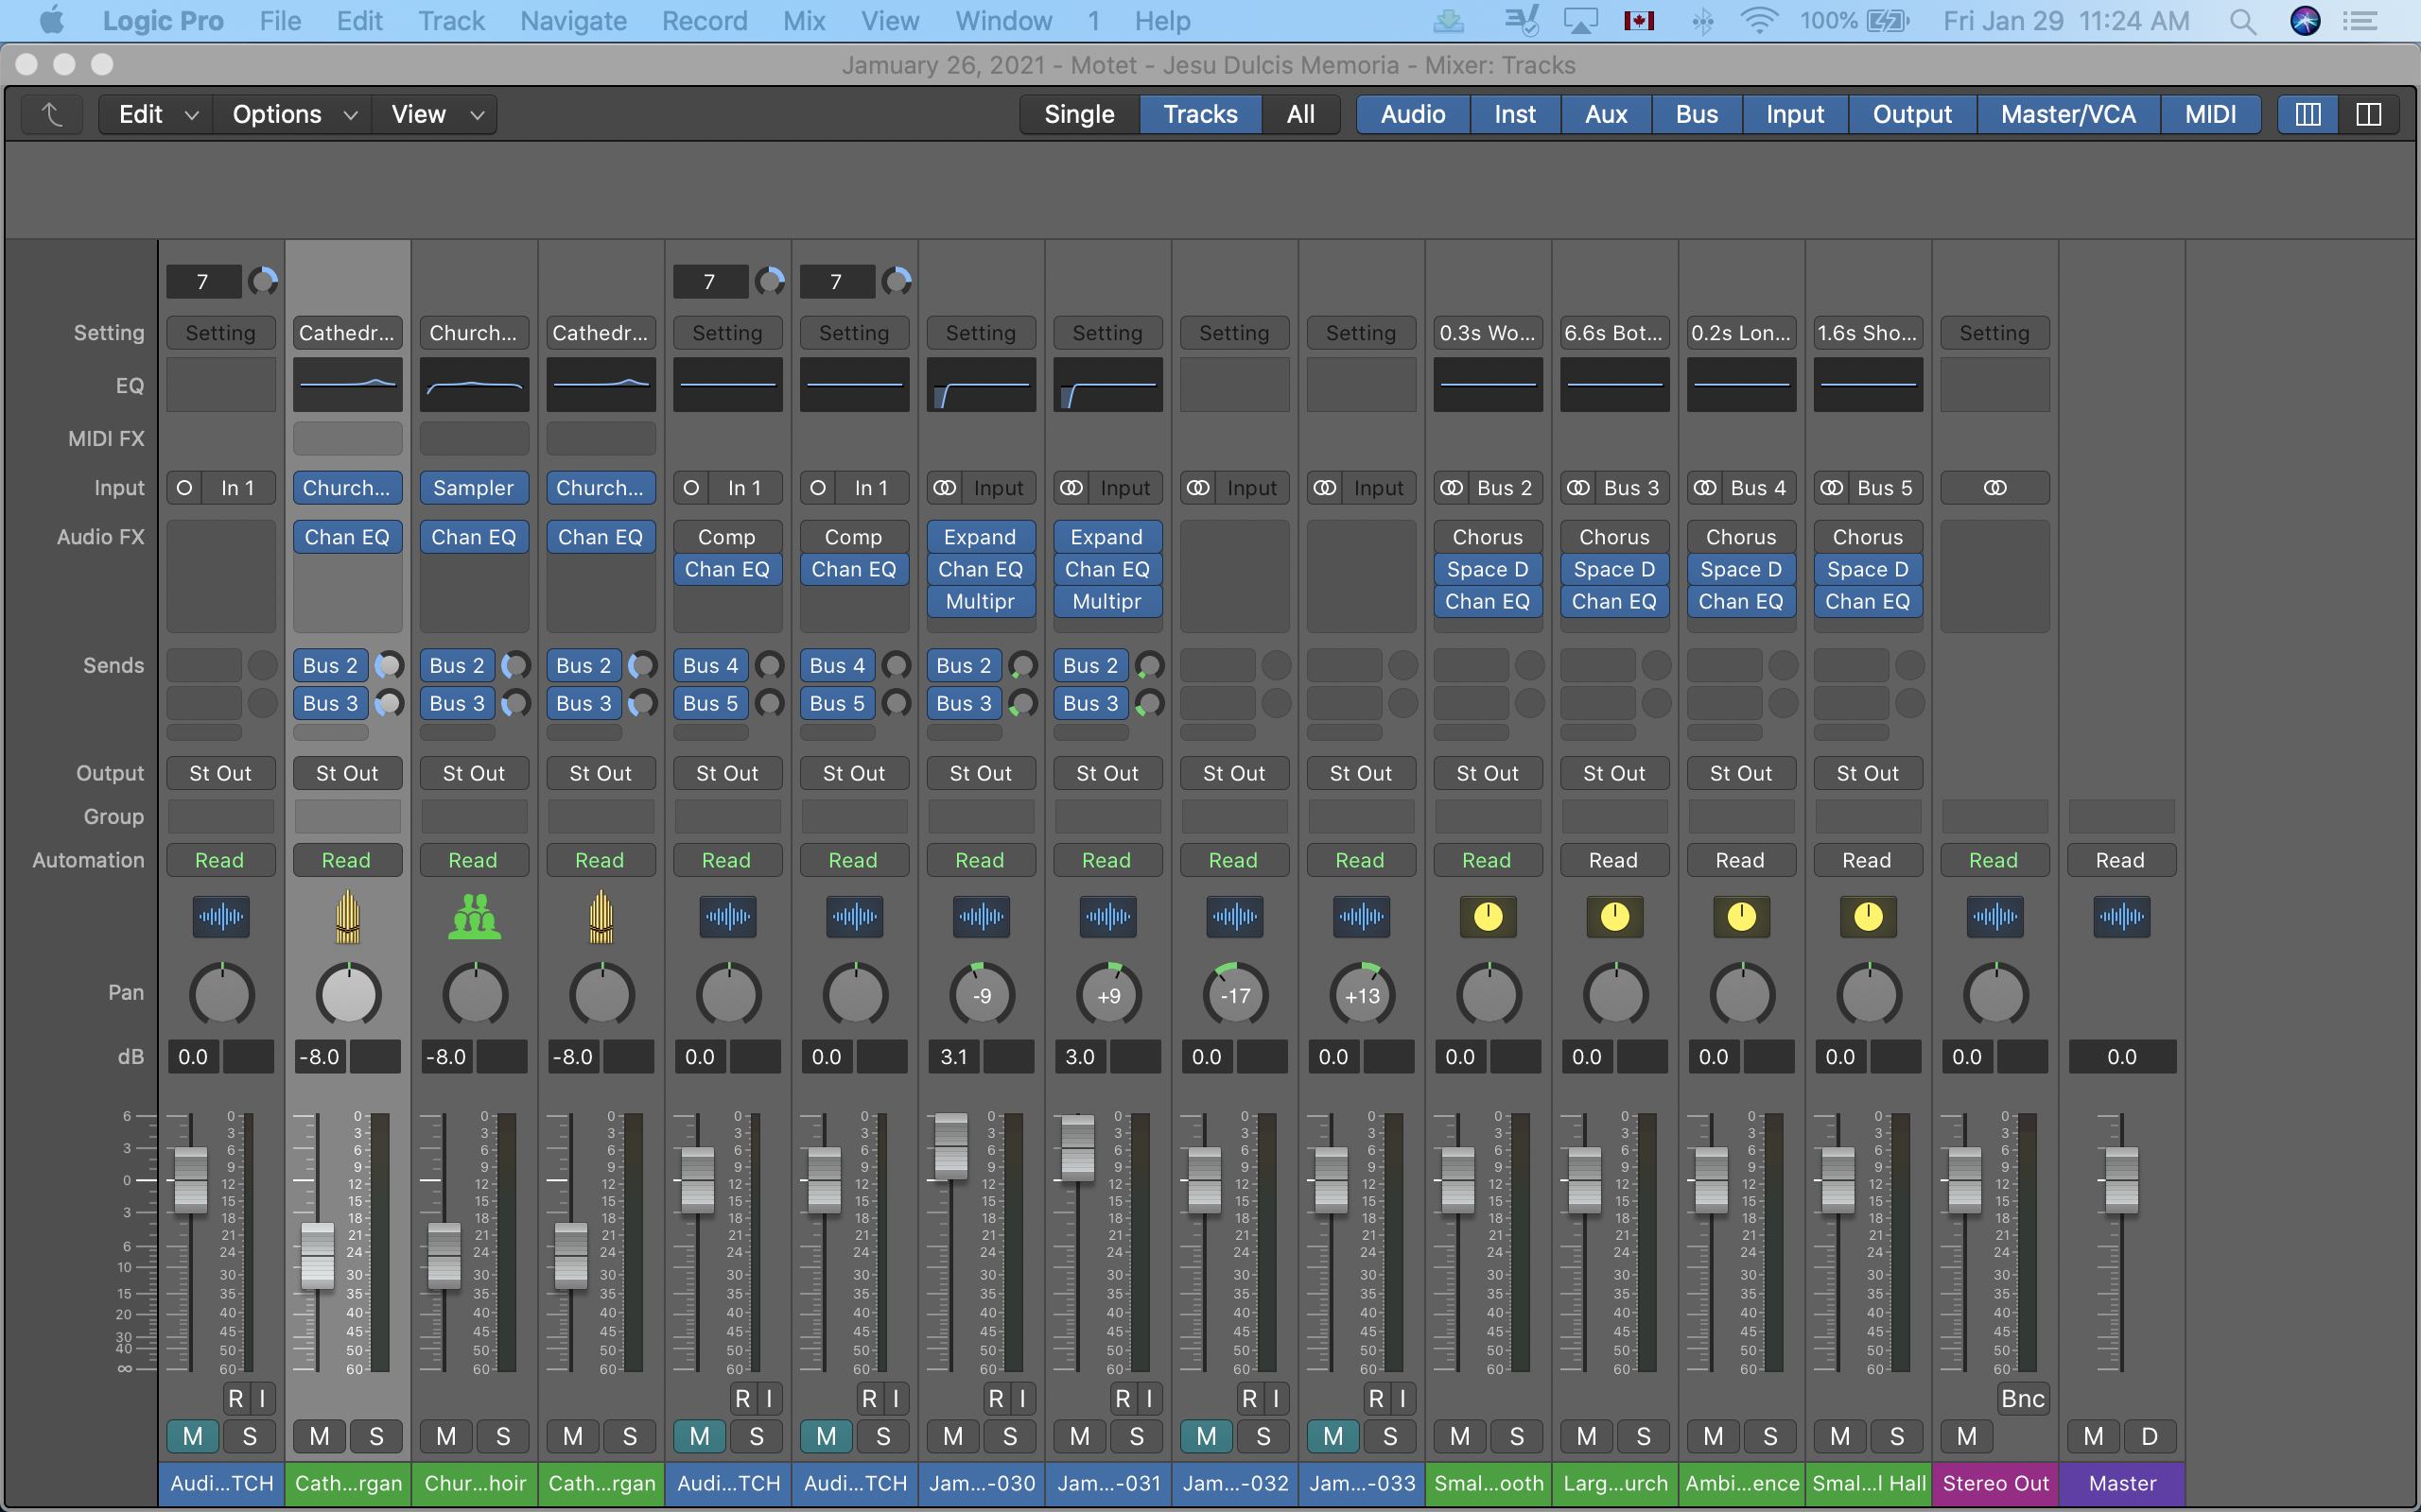
Task: Click the yellow knob icon on Larg...urch strip
Action: (1614, 916)
